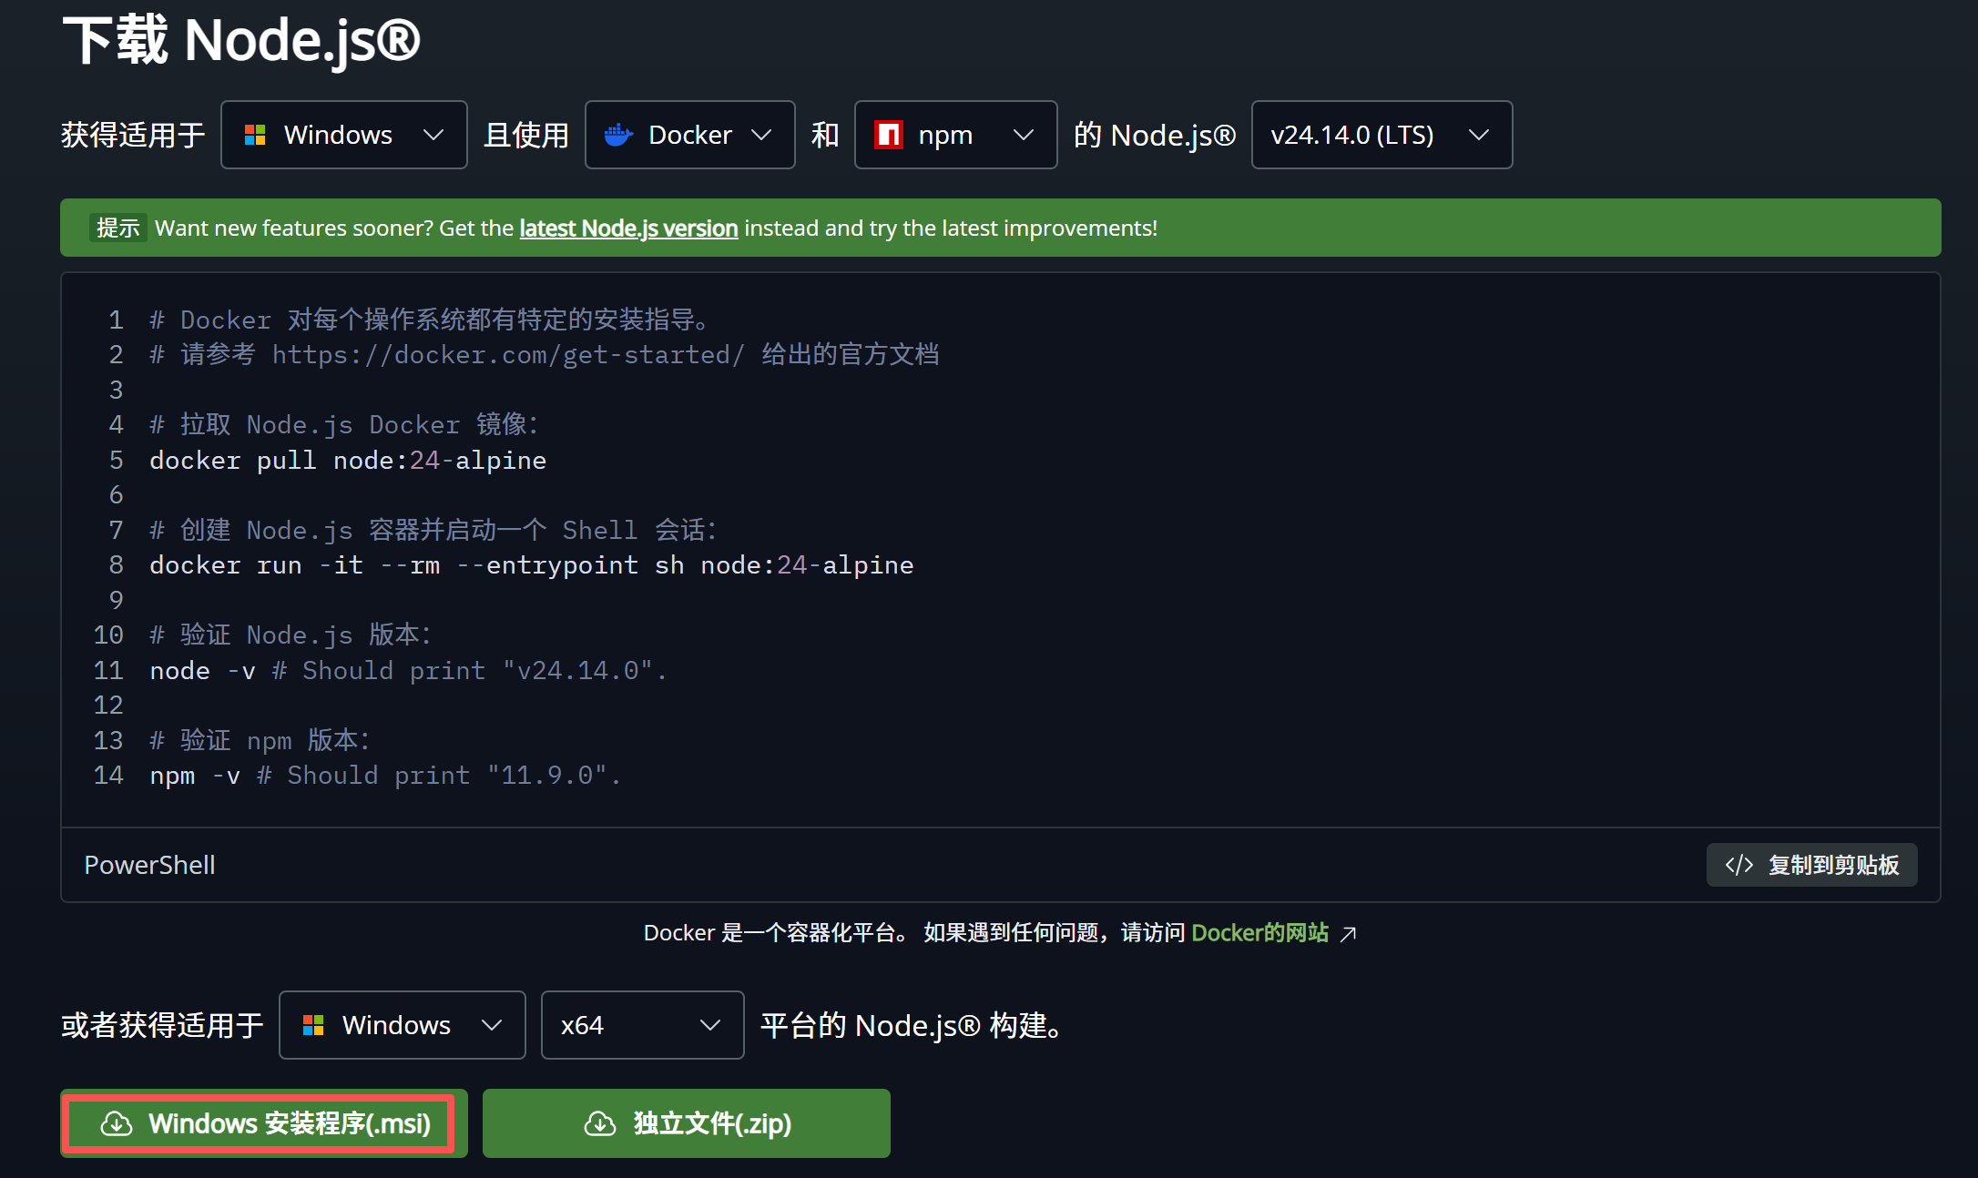Click the code brackets icon on the copy button

pyautogui.click(x=1738, y=865)
